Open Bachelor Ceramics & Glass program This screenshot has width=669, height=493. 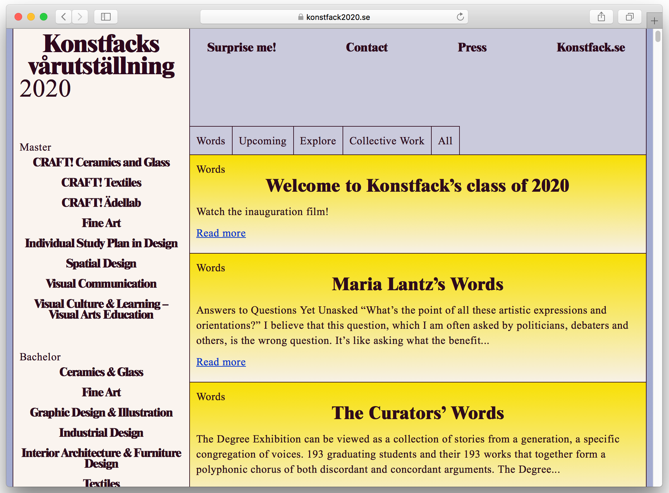[101, 372]
